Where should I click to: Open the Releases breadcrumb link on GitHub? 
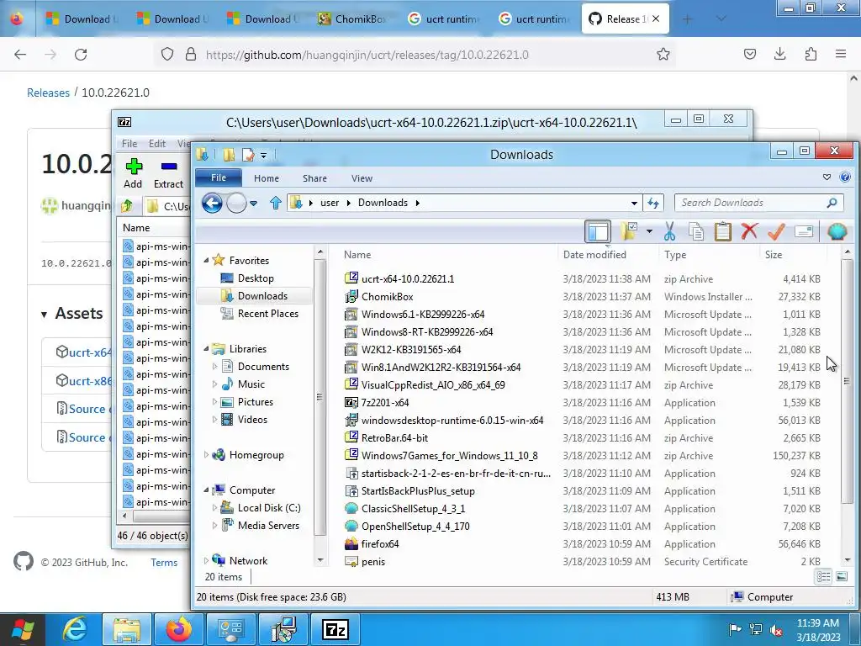click(x=48, y=93)
